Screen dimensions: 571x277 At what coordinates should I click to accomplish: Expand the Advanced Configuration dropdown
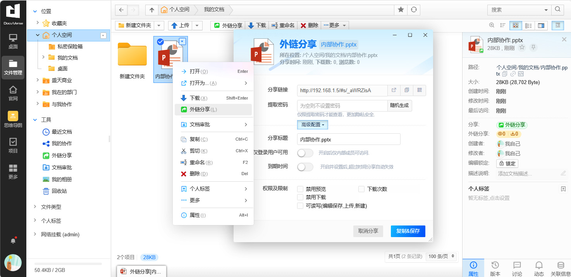[x=313, y=125]
